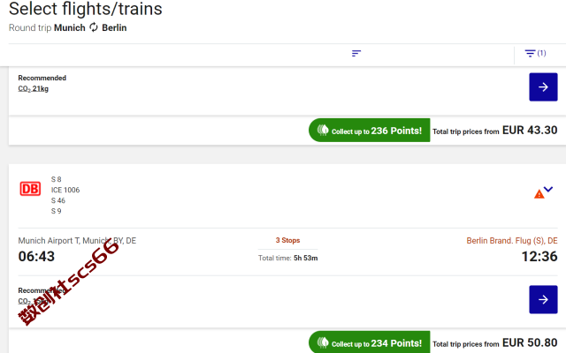Expand details chevron on the DB trip
Image resolution: width=566 pixels, height=353 pixels.
[x=548, y=189]
